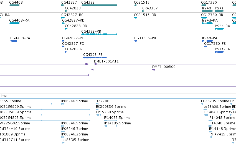Select EST RH47415.5prime
The height and width of the screenshot is (144, 236).
point(223,134)
